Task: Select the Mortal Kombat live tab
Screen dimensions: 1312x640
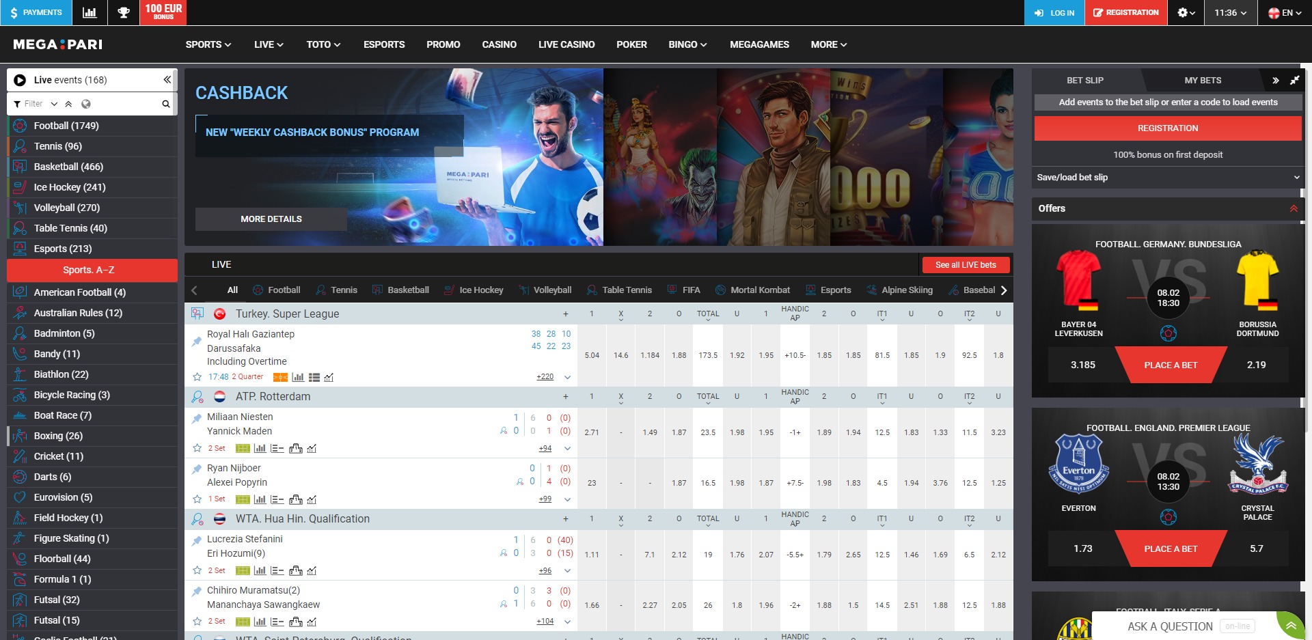Action: [x=752, y=290]
